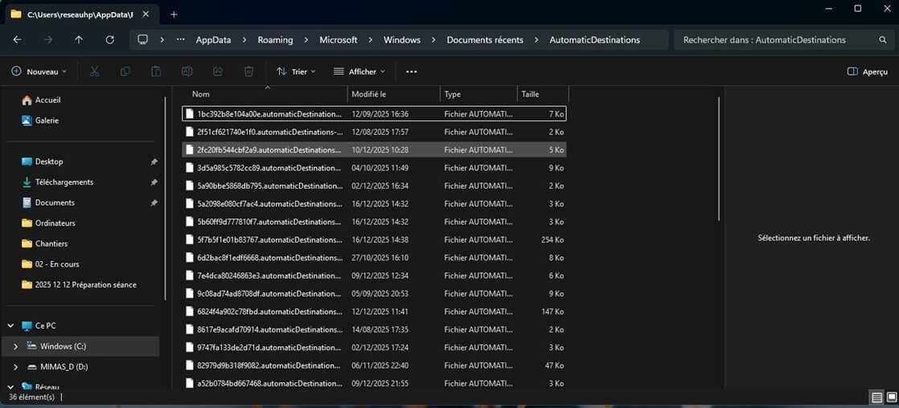899x408 pixels.
Task: Expand the Windows (C:) tree node
Action: 15,346
